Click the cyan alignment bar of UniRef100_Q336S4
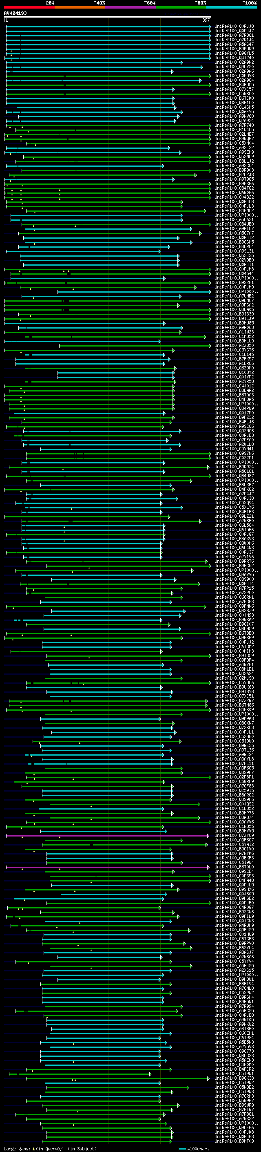 coord(111,674)
